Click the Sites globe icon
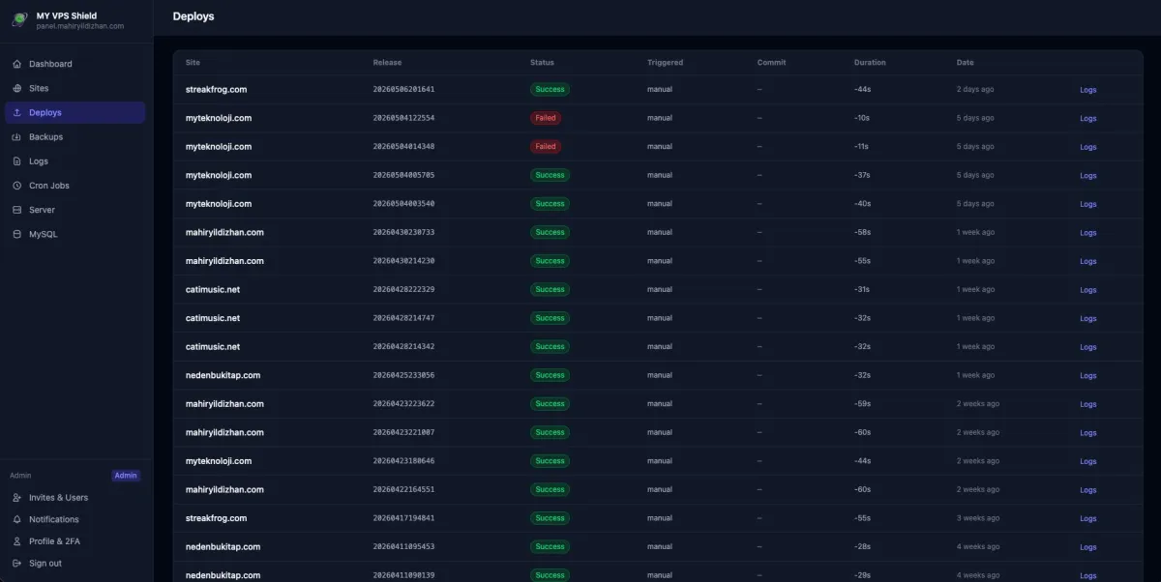 (x=17, y=88)
